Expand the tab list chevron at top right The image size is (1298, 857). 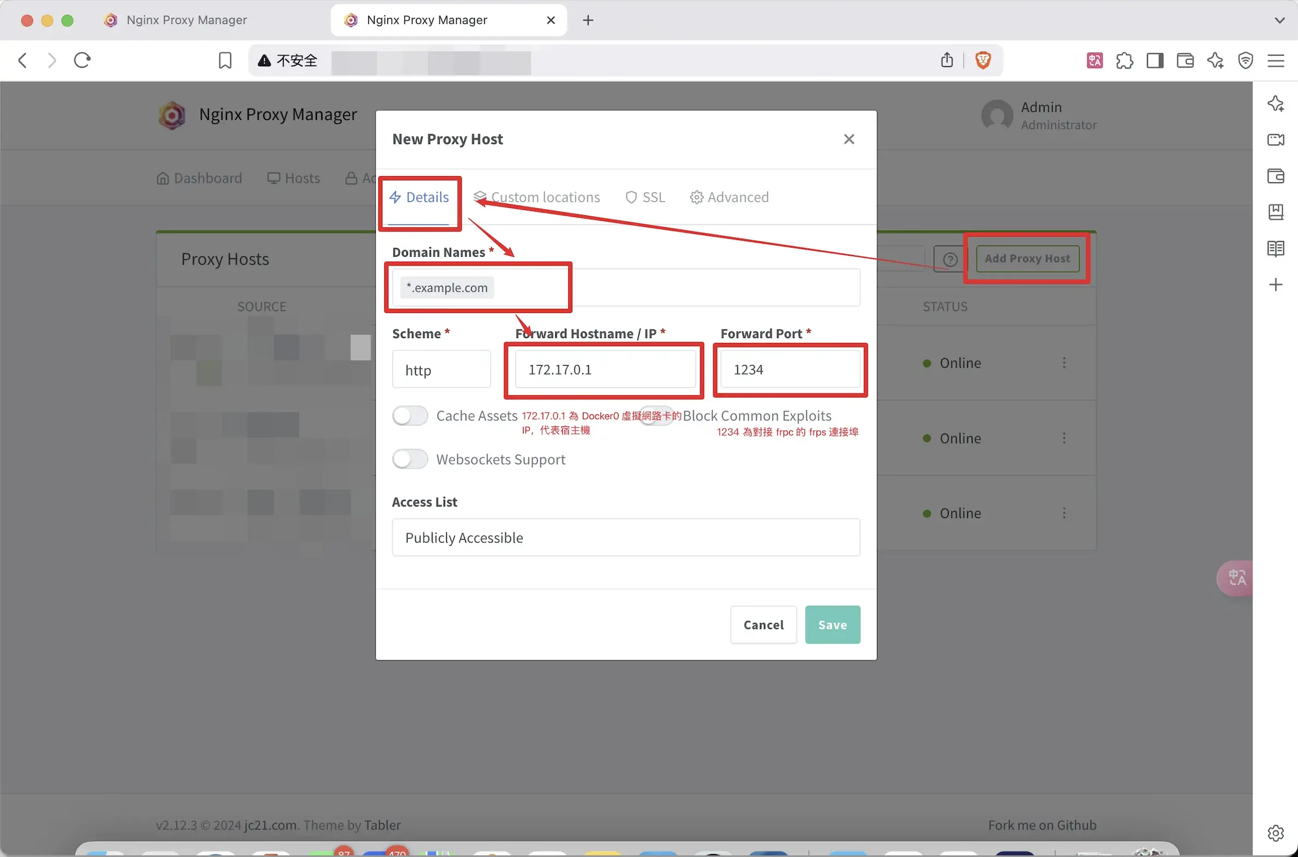pyautogui.click(x=1279, y=20)
